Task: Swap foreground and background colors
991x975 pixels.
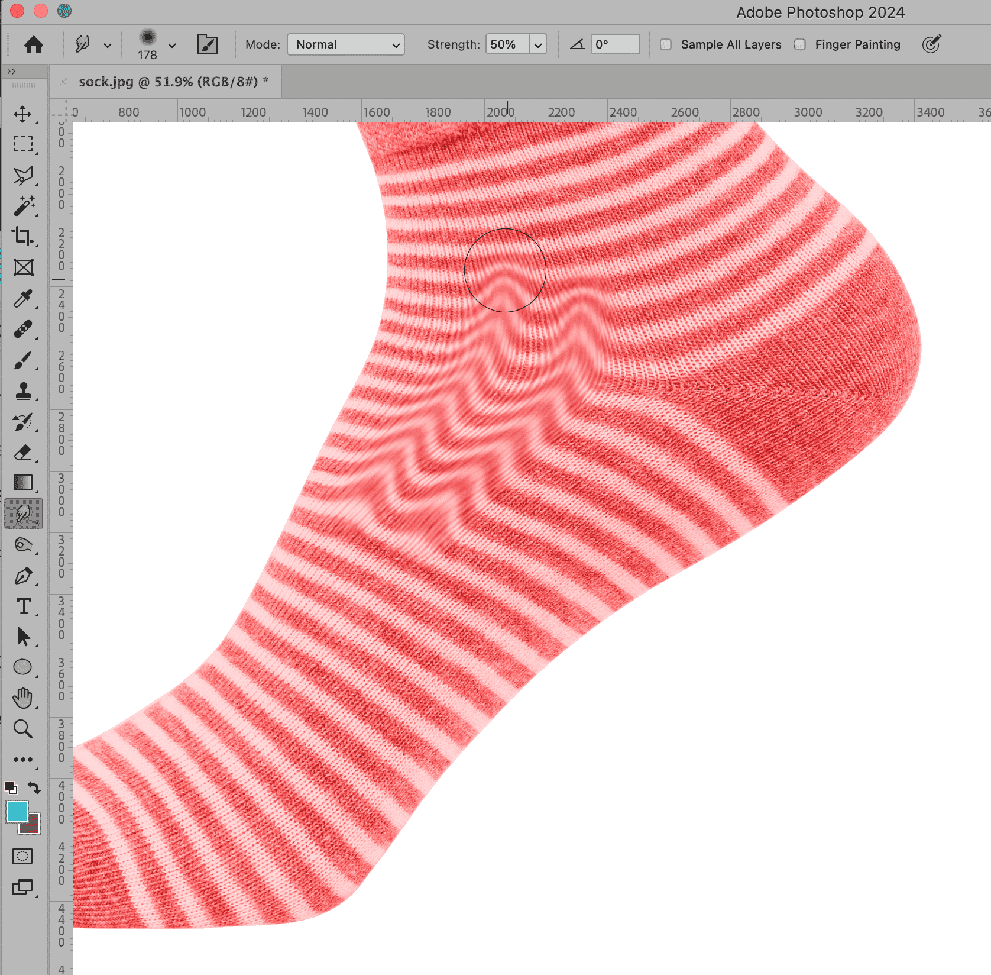Action: click(34, 787)
